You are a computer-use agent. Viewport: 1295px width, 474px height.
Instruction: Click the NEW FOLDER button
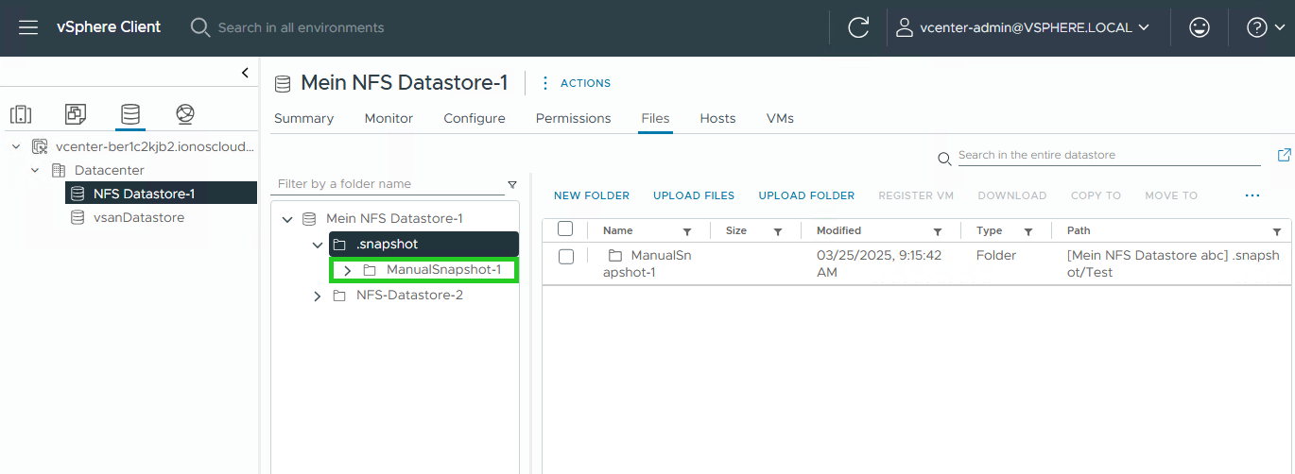pyautogui.click(x=591, y=195)
